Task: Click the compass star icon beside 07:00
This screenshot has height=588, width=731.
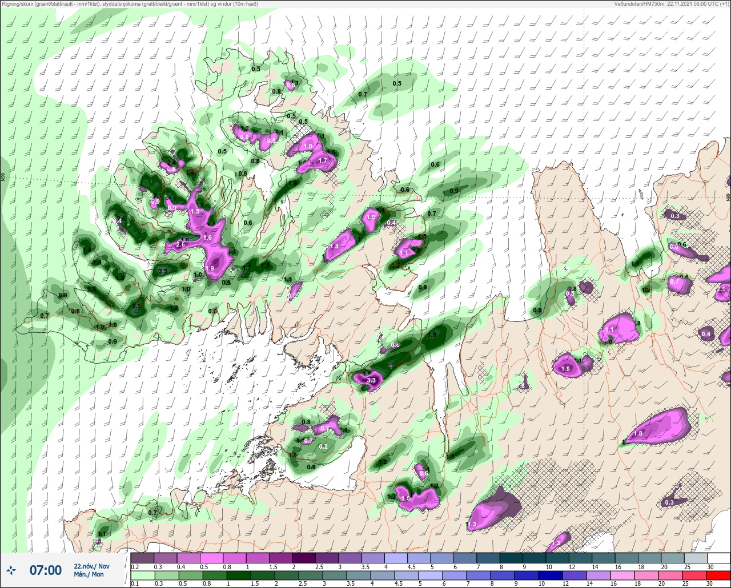Action: (11, 570)
